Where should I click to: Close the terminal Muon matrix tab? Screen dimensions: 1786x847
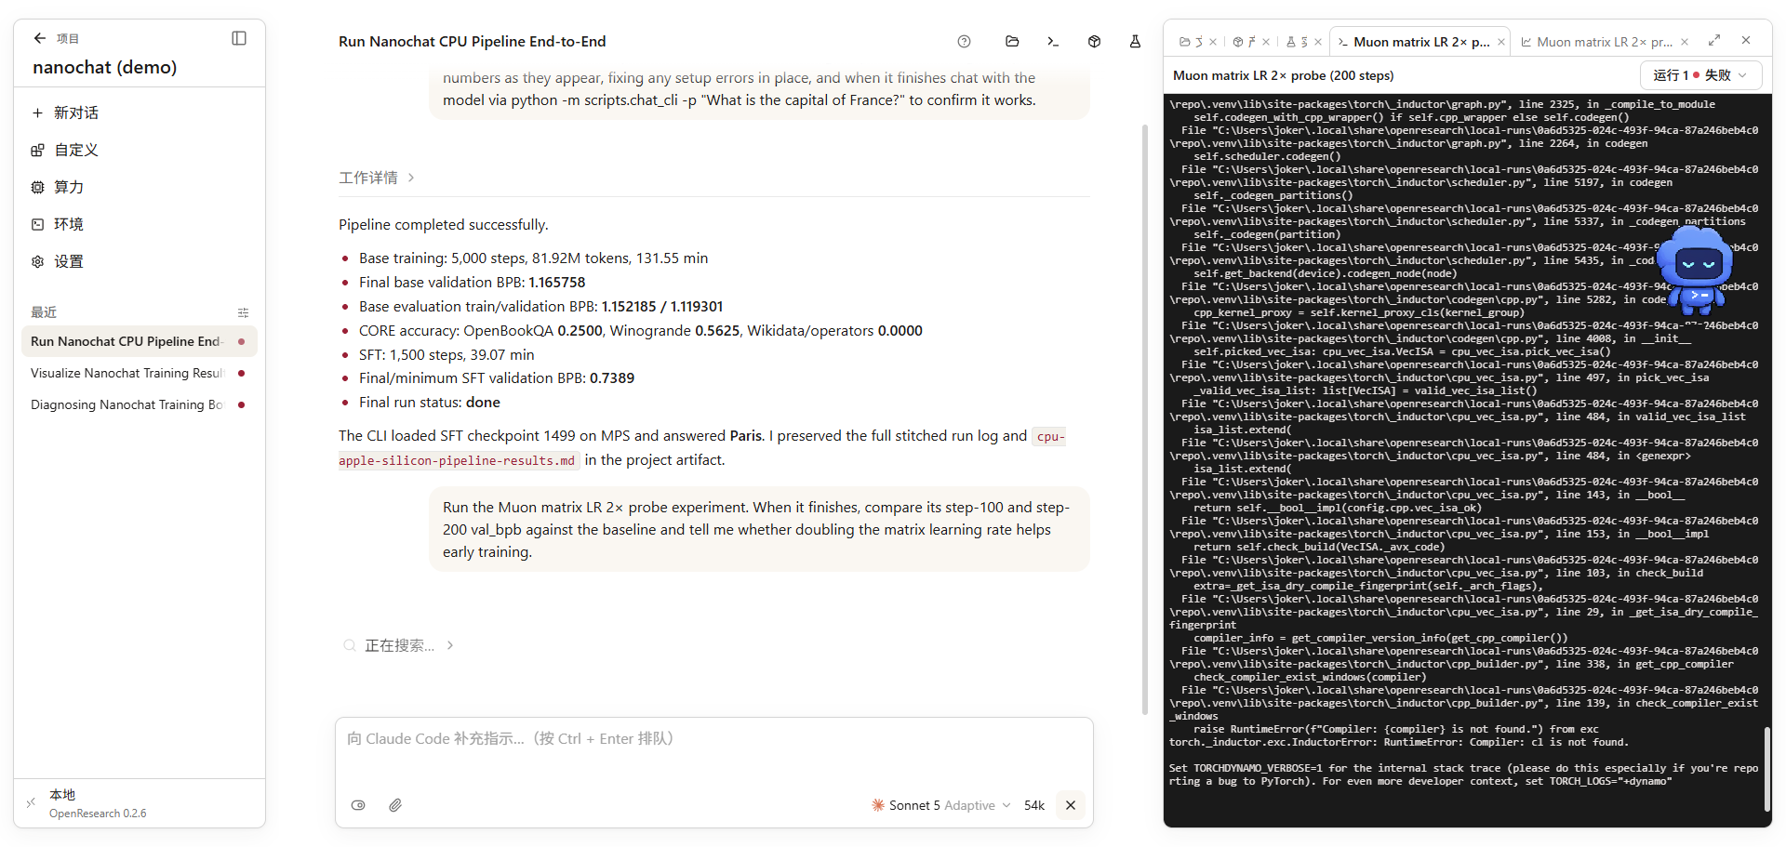(x=1501, y=42)
